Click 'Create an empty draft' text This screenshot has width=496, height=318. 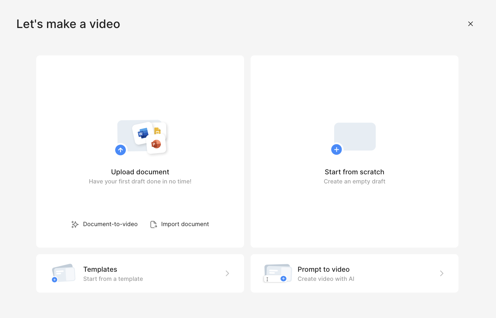pyautogui.click(x=354, y=181)
